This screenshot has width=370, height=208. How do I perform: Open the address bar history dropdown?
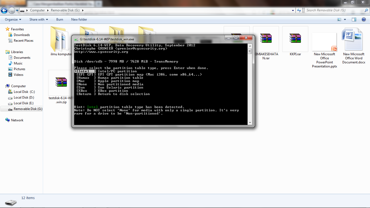point(293,10)
